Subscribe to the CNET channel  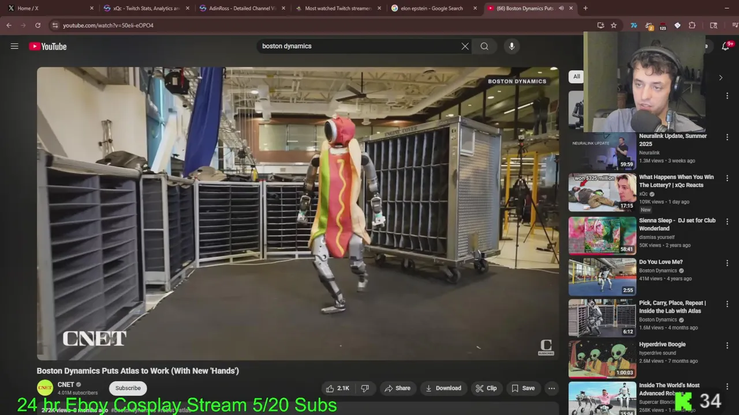(x=128, y=388)
